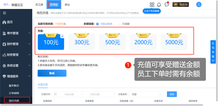The height and width of the screenshot is (106, 218).
Task: Expand the 系统设置 chevron
Action: (x=29, y=65)
